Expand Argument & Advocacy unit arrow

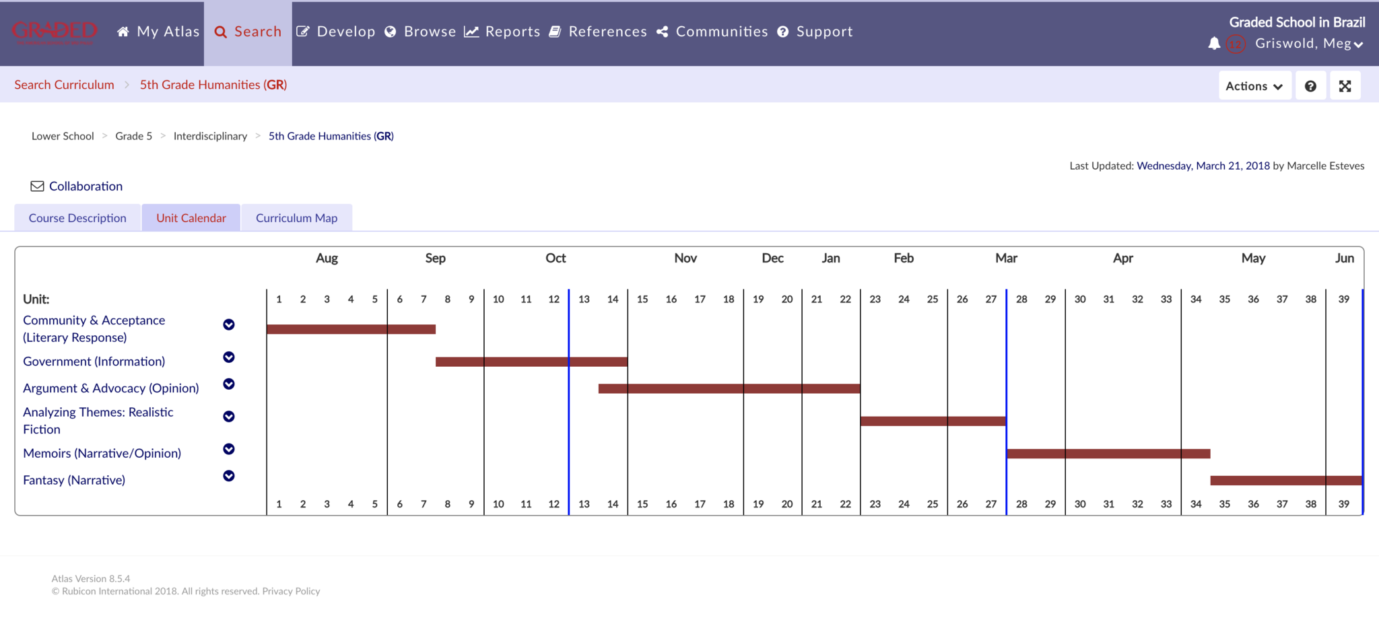pos(229,384)
